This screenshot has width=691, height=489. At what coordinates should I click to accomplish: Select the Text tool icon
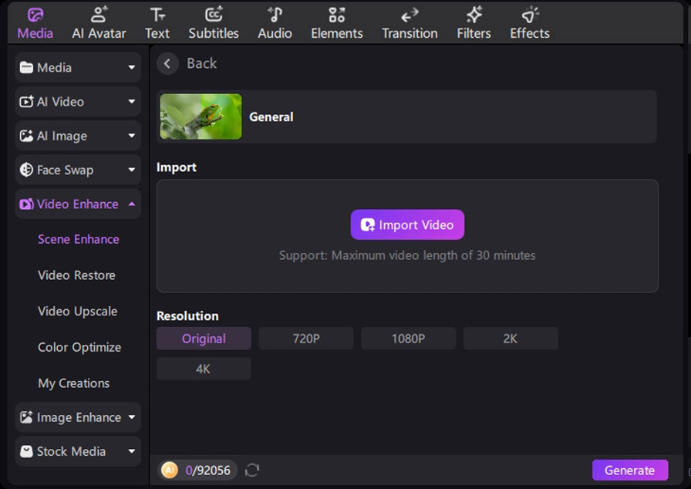click(x=157, y=15)
